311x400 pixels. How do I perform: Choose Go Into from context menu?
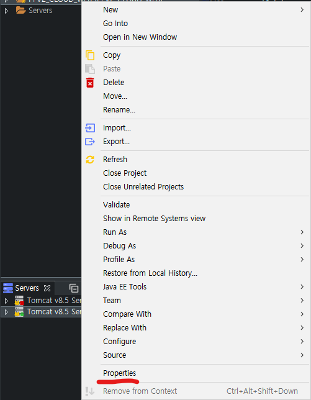[115, 24]
